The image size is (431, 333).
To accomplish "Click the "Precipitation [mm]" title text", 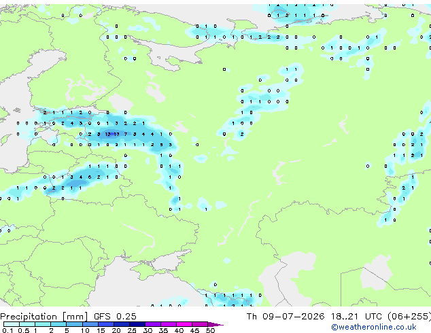I will (x=44, y=317).
